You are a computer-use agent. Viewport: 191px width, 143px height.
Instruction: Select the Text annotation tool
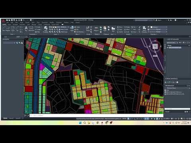coord(26,29)
